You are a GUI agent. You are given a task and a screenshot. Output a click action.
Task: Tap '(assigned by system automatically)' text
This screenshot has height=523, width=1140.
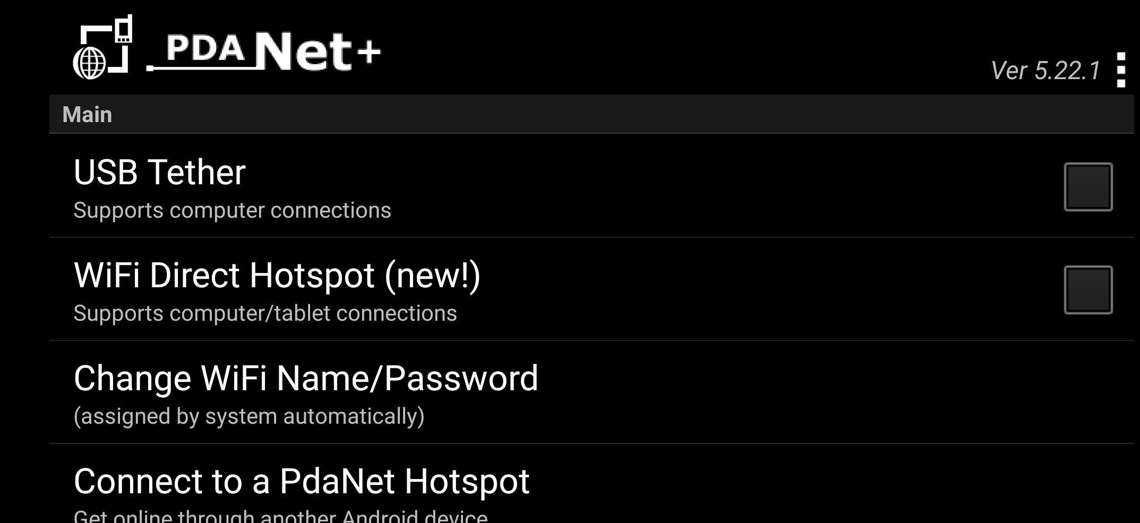click(250, 417)
